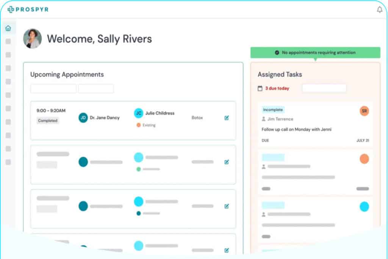388x259 pixels.
Task: Click the notification bell icon
Action: 380,10
